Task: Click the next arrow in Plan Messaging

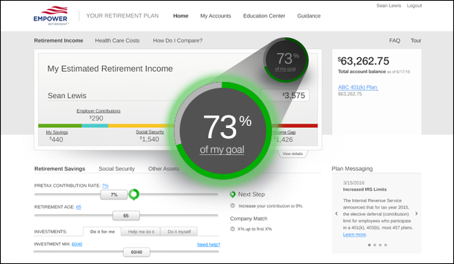Action: (x=417, y=214)
